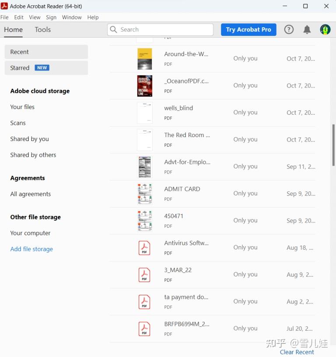This screenshot has width=336, height=357.
Task: Click the Clear Recent link
Action: click(x=297, y=352)
